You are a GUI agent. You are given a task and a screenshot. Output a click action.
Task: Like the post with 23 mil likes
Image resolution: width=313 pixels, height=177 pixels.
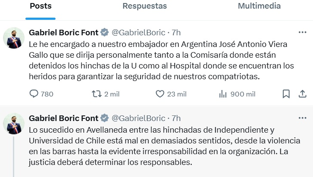coord(171,94)
